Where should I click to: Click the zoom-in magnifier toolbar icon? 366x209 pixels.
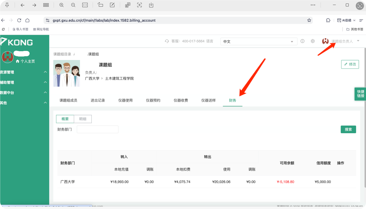61,5
